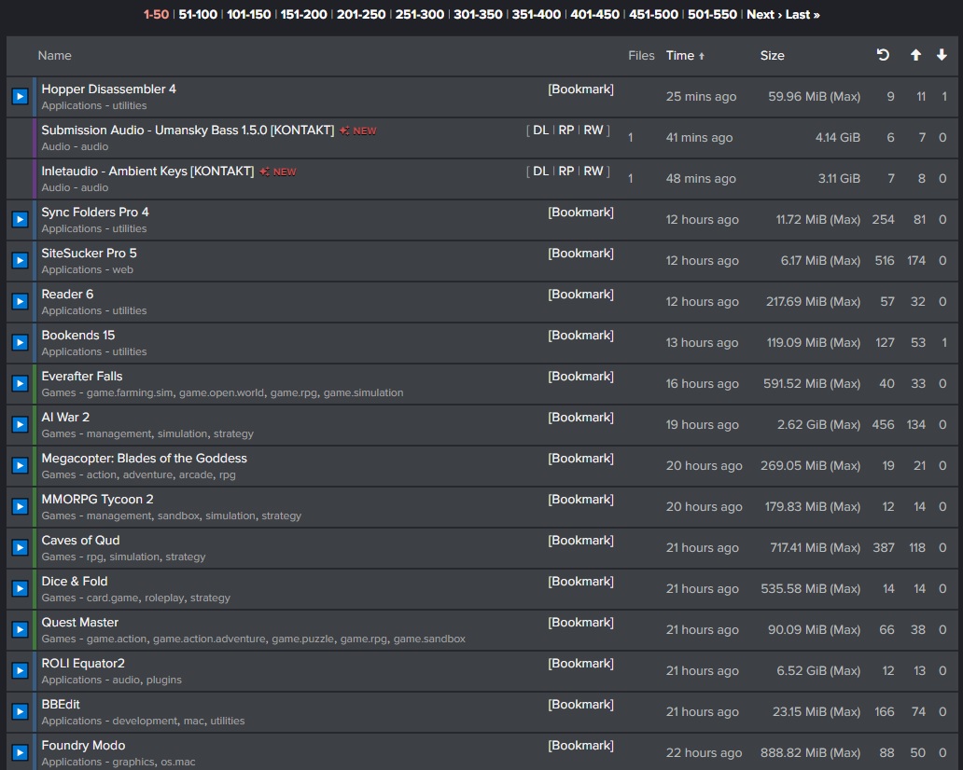Image resolution: width=963 pixels, height=770 pixels.
Task: Sort by seeders up-arrow icon
Action: pyautogui.click(x=915, y=55)
